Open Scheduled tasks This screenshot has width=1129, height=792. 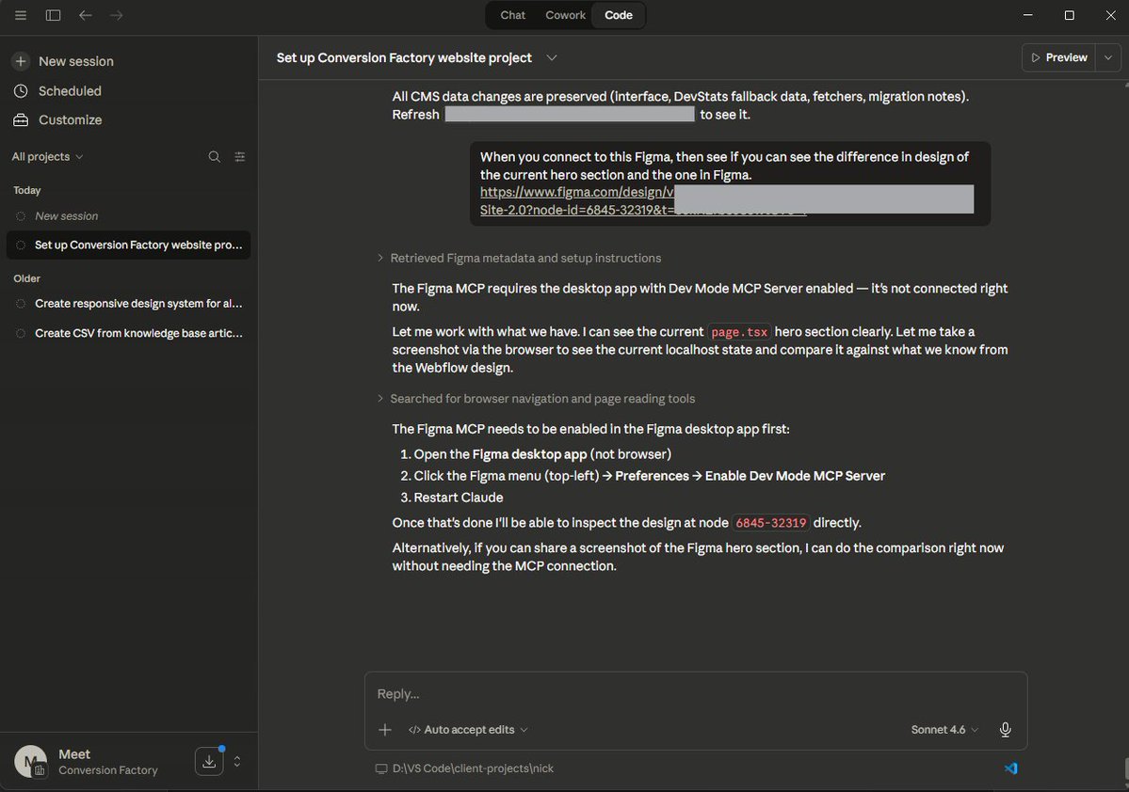pyautogui.click(x=69, y=90)
